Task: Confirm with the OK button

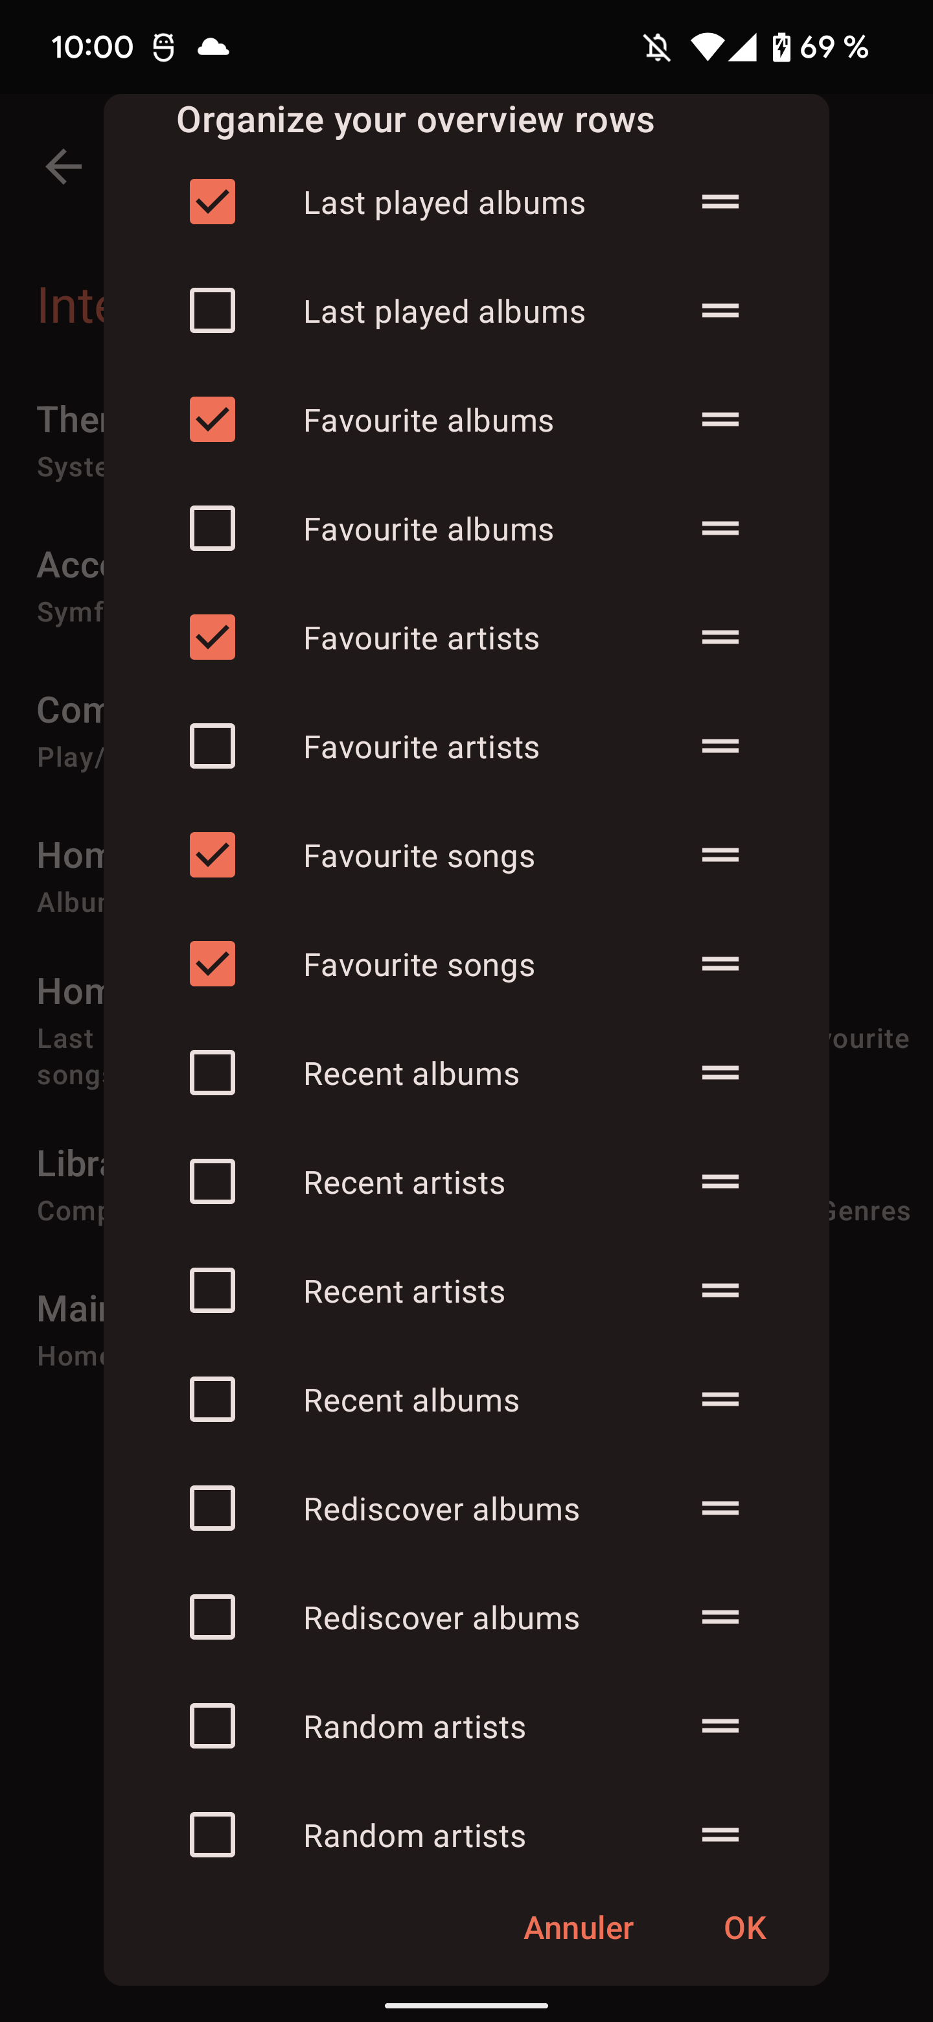Action: 744,1928
